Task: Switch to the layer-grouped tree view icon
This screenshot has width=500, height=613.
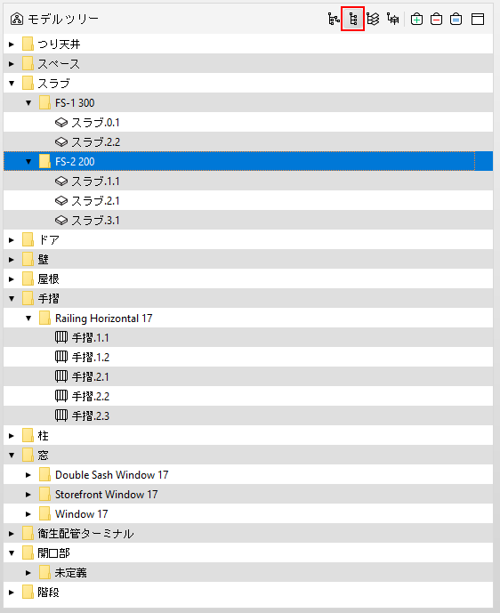Action: tap(373, 19)
